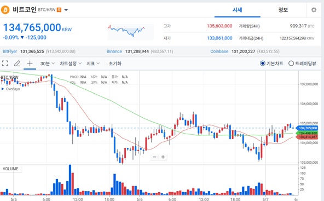Open the 차트설정 dropdown
324x201 pixels.
click(x=71, y=64)
